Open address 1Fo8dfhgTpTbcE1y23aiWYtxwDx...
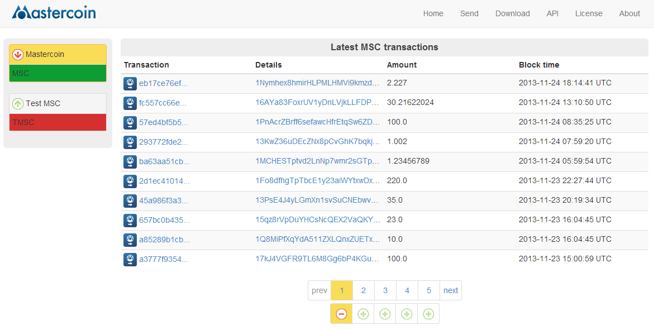The height and width of the screenshot is (330, 654). tap(317, 180)
